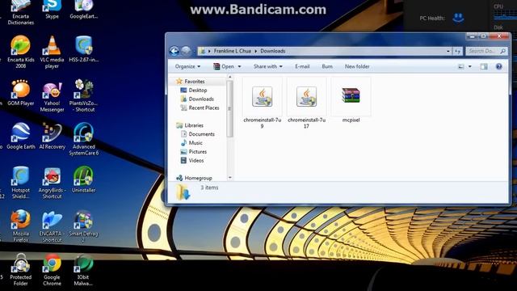Open the view options dropdown arrow
The image size is (517, 291).
click(x=470, y=66)
